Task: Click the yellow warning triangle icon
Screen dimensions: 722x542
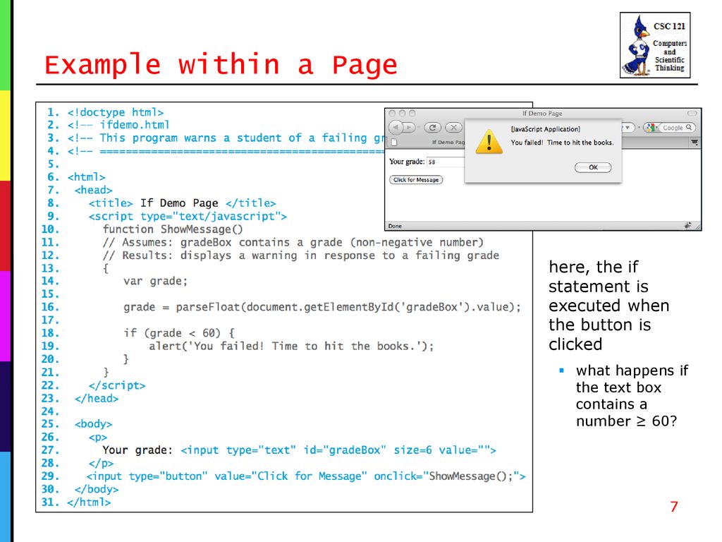Action: (x=489, y=141)
